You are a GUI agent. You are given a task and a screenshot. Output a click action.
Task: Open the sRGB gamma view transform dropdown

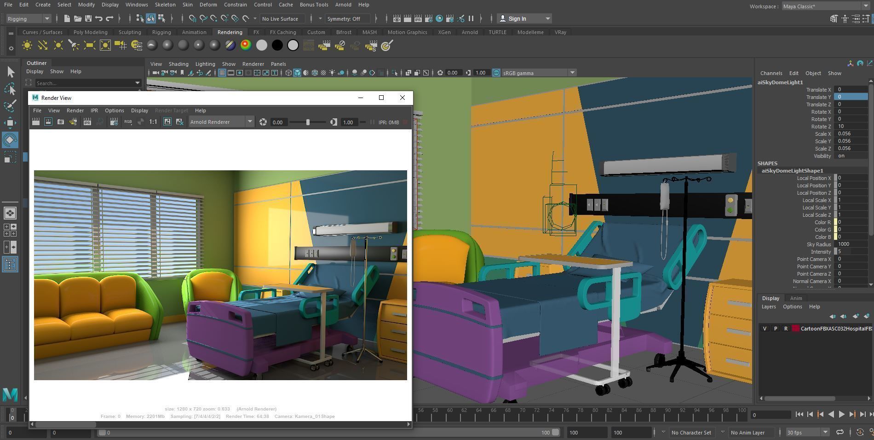[539, 73]
